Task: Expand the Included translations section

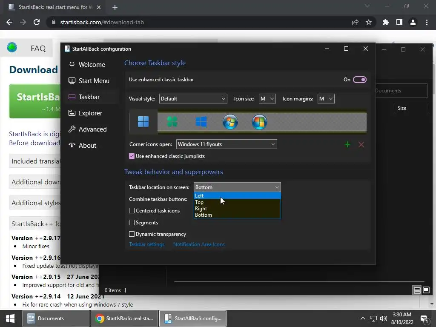Action: [35, 161]
